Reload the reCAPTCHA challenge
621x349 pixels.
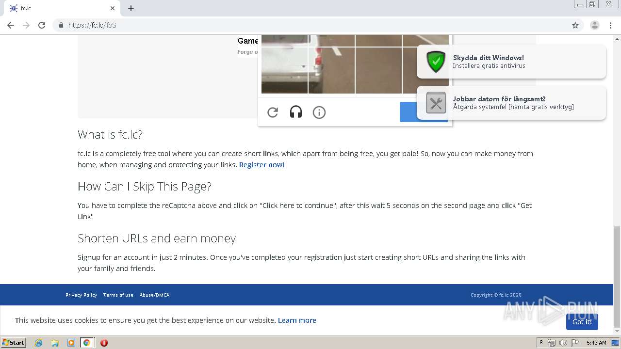[x=273, y=112]
